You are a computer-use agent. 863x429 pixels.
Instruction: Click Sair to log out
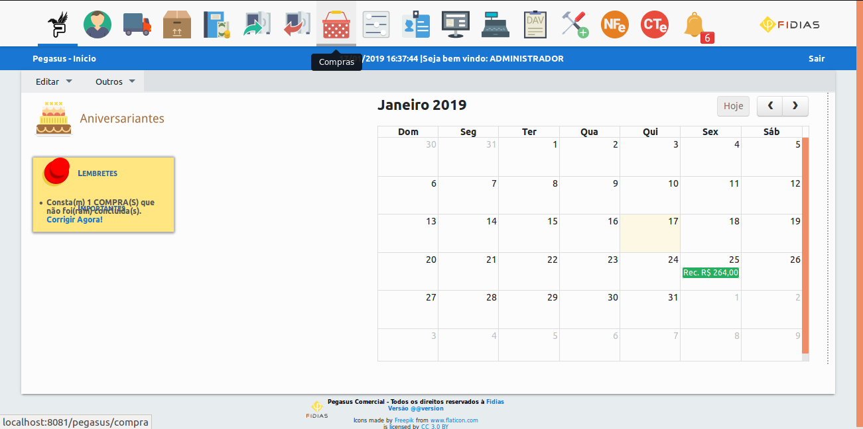tap(817, 58)
